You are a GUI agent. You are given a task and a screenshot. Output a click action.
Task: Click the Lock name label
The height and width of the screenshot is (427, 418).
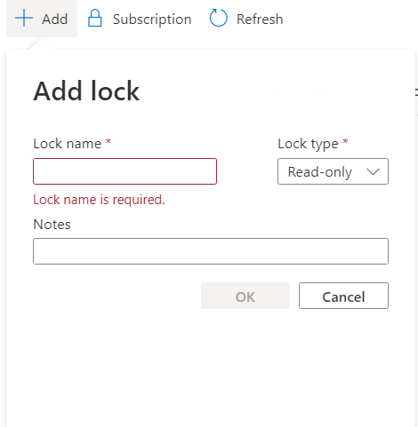pos(68,144)
